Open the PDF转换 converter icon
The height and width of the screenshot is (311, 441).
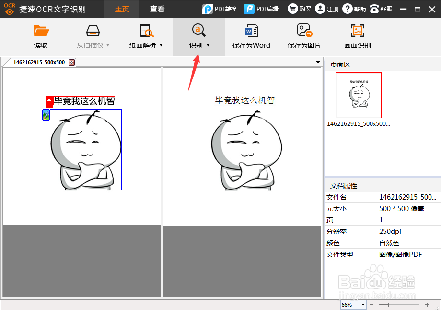pyautogui.click(x=208, y=9)
